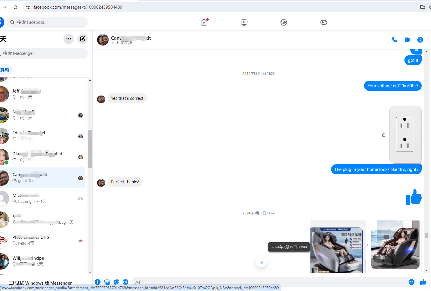
Task: Open the GIF picker
Action: (126, 282)
